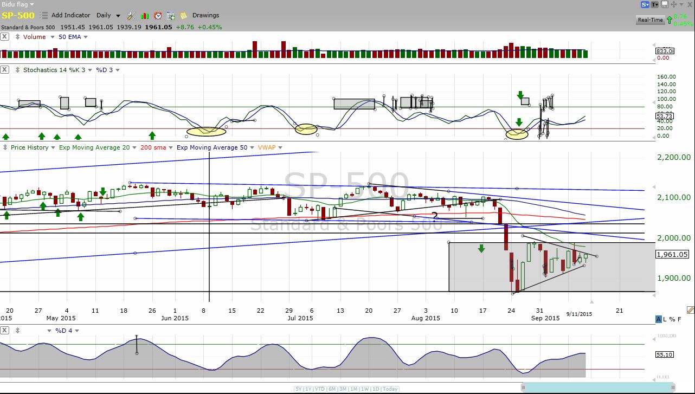Click the bar chart style icon
Image resolution: width=695 pixels, height=394 pixels.
coord(145,16)
